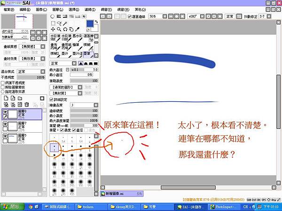The height and width of the screenshot is (211, 282).
Task: Click the Windows 開始 start button
Action: click(12, 207)
